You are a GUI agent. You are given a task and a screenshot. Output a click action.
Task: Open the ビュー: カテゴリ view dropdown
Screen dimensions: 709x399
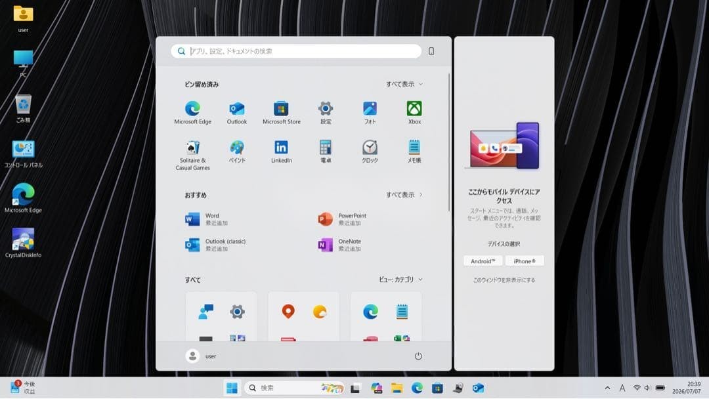400,280
